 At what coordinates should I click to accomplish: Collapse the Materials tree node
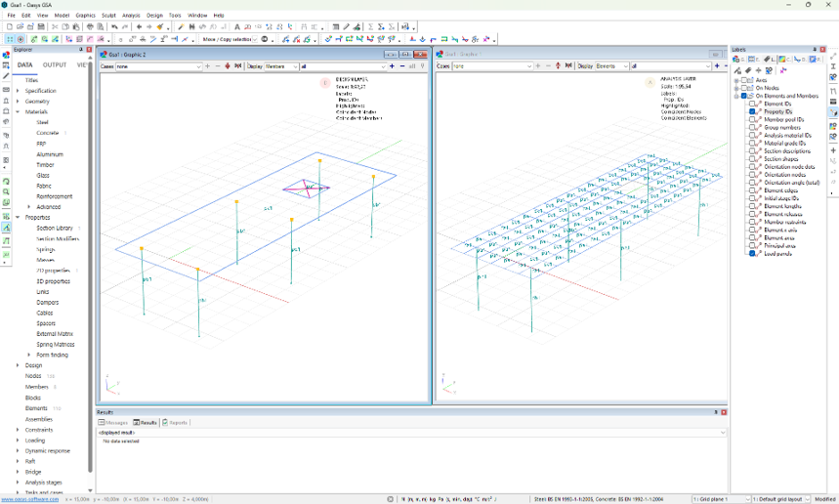click(x=18, y=112)
